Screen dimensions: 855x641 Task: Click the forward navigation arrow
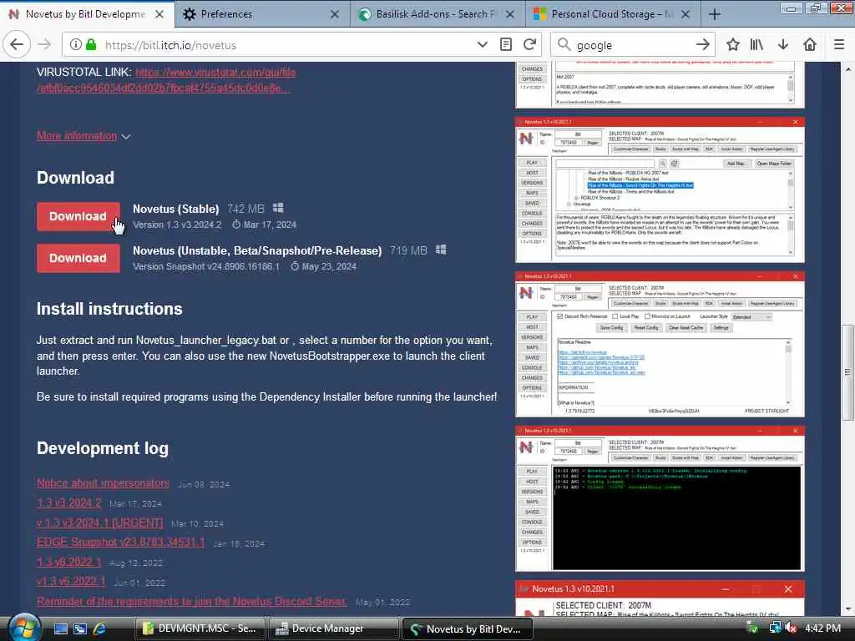pyautogui.click(x=45, y=45)
